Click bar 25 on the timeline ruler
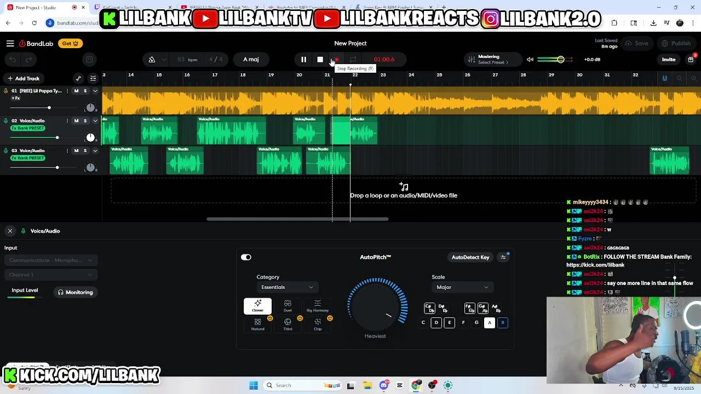701x394 pixels. point(439,75)
